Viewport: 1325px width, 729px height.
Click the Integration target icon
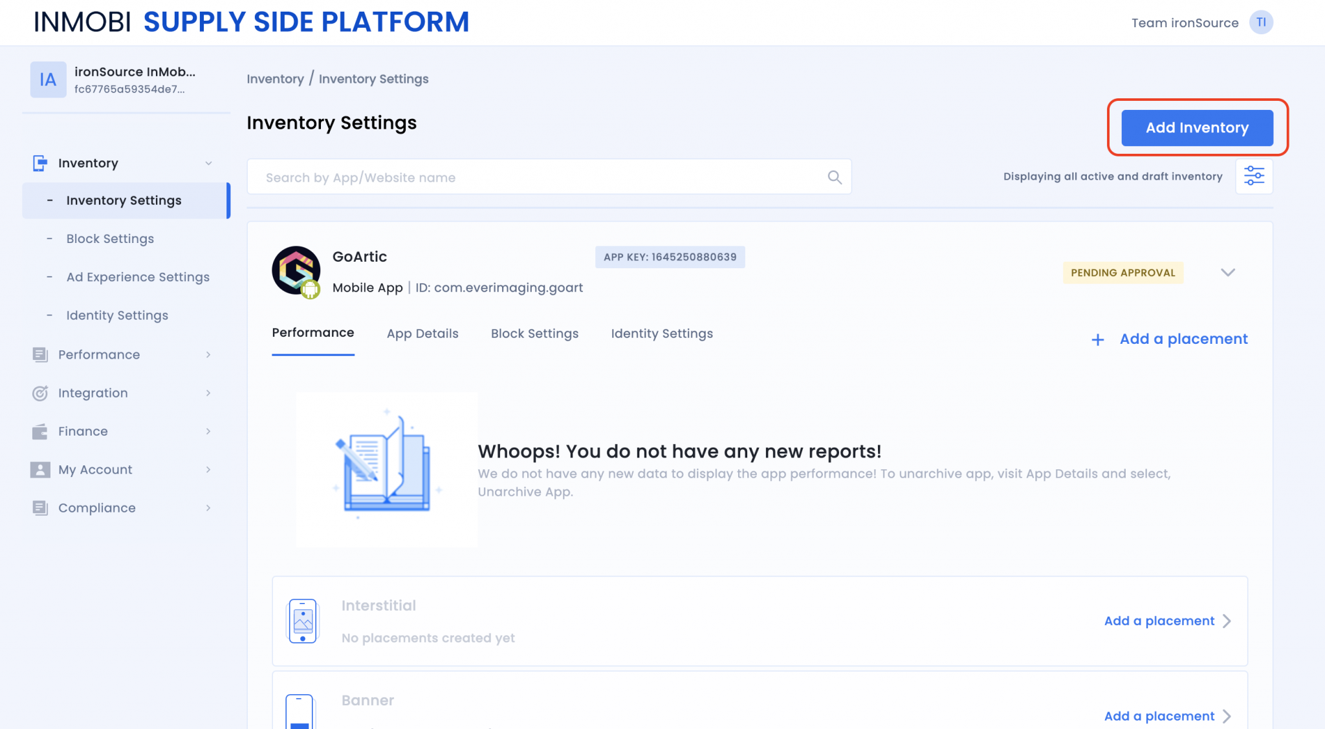click(x=40, y=393)
